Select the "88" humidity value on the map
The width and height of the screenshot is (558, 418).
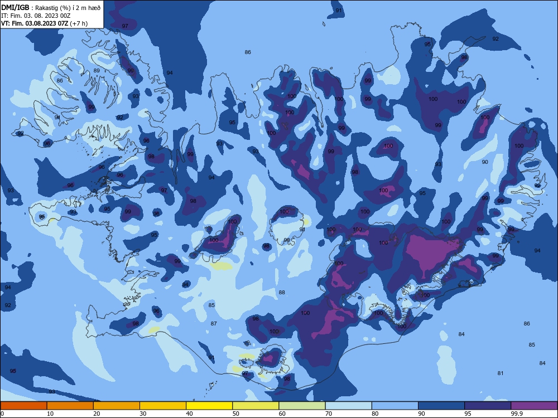(x=282, y=292)
